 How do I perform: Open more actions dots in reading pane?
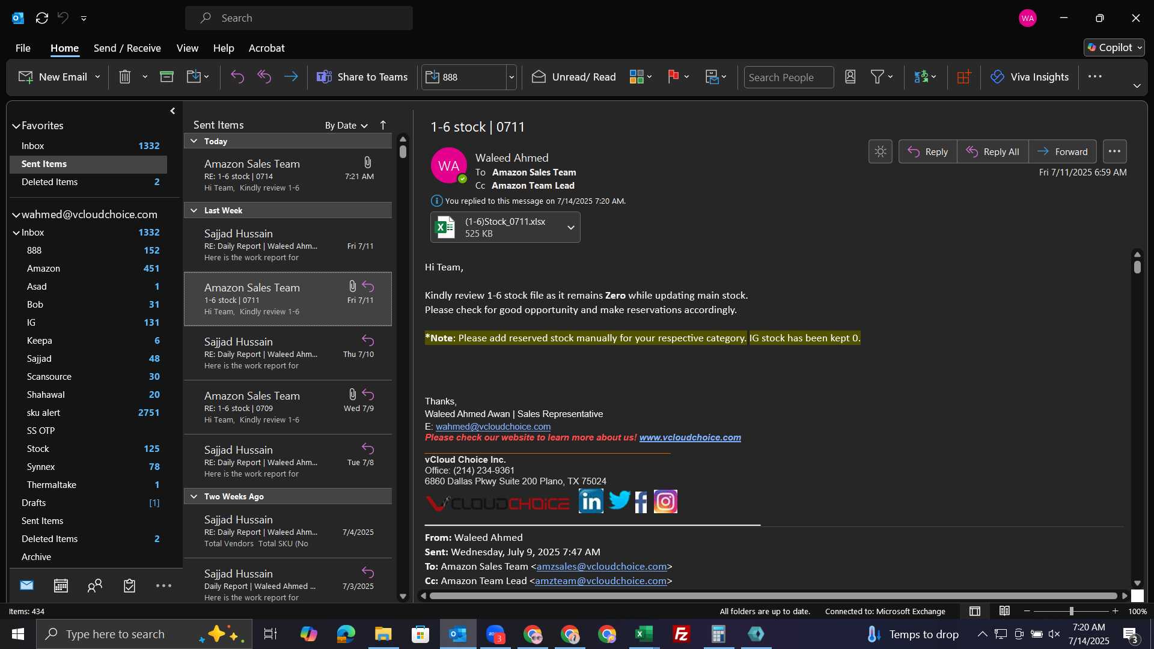click(x=1114, y=151)
